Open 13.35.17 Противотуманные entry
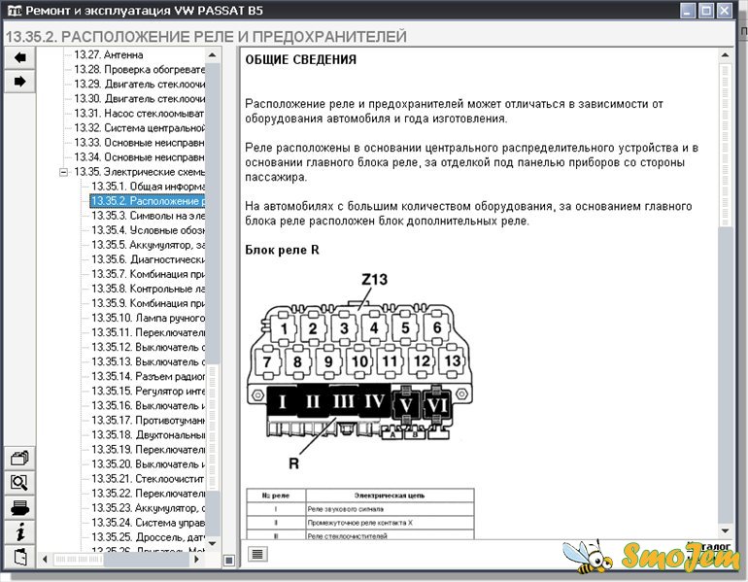Viewport: 748px width, 582px height. 148,421
